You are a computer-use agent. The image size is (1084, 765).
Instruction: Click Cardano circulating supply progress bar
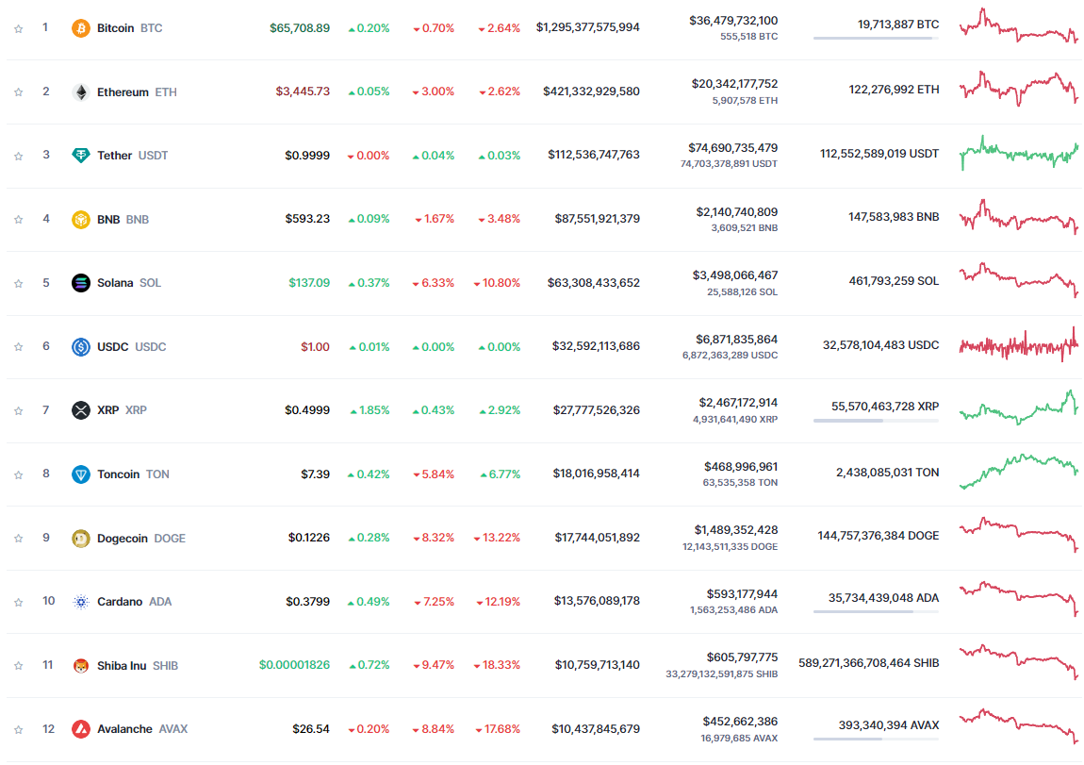point(876,611)
